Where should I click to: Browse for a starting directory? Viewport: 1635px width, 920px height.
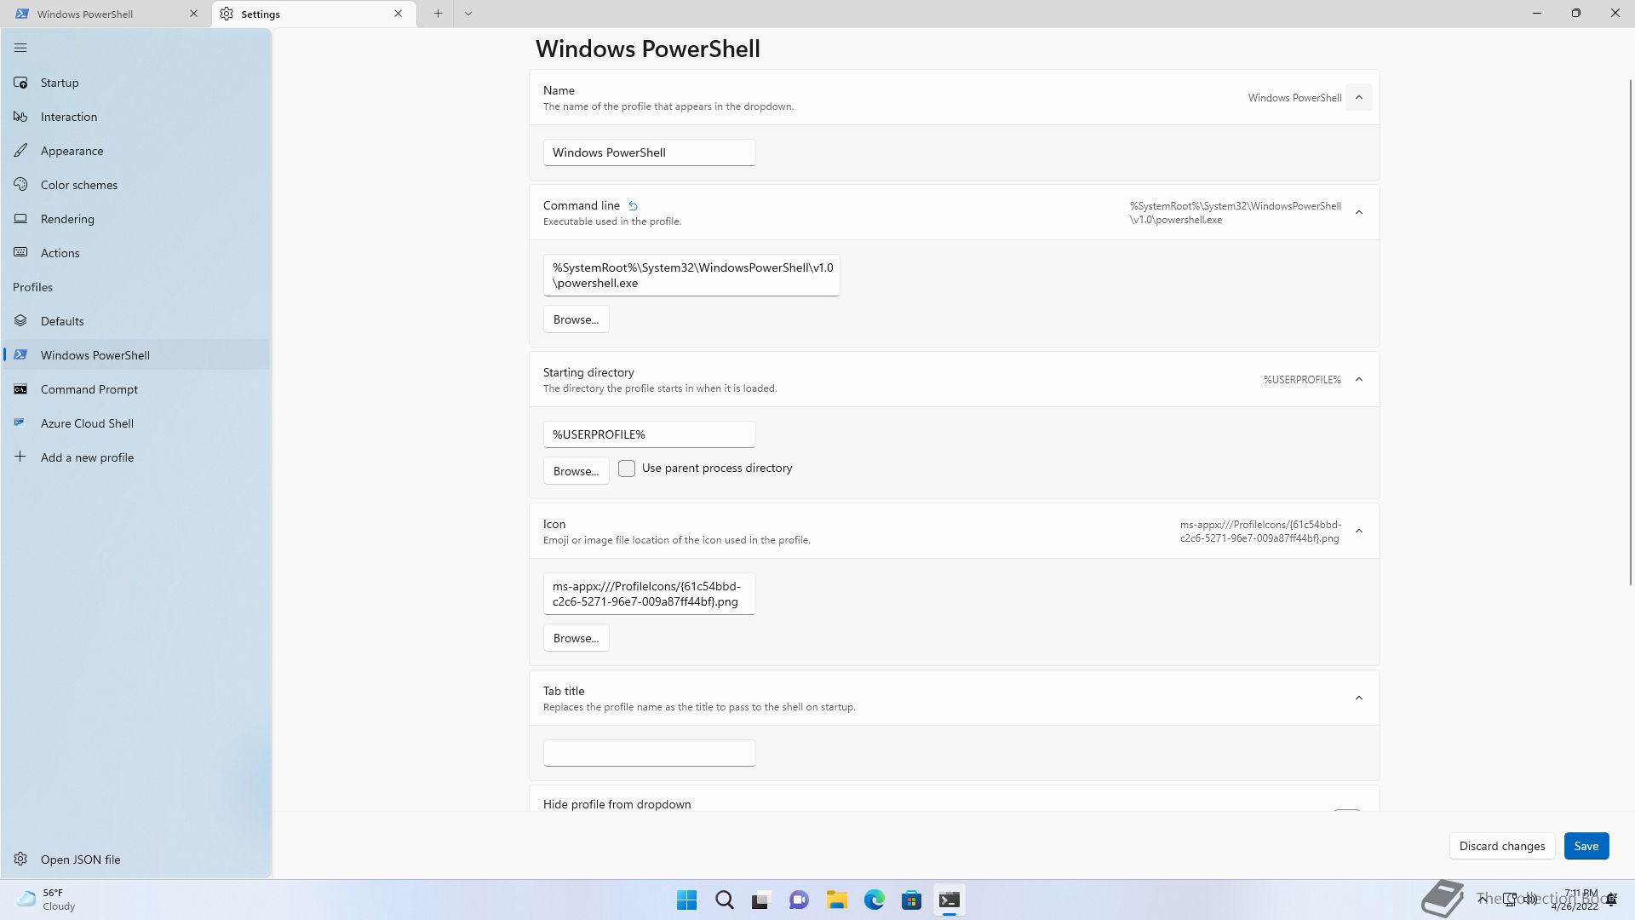(x=577, y=471)
